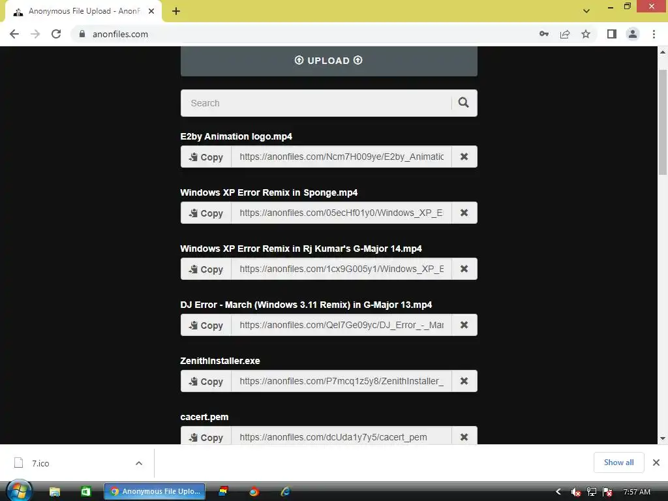Select URL field for DJ Error file
668x501 pixels.
coord(341,325)
